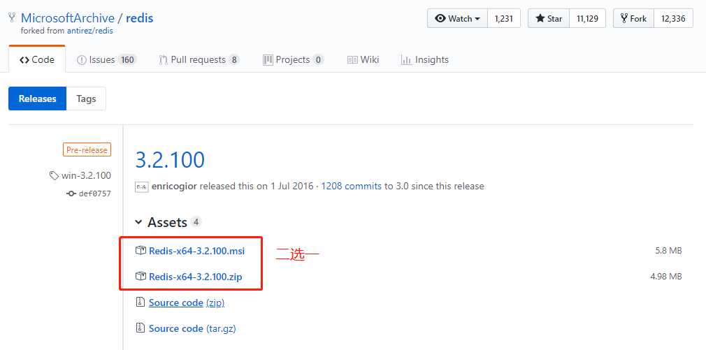The image size is (706, 350).
Task: Open the 3.2.100 release title
Action: 170,160
